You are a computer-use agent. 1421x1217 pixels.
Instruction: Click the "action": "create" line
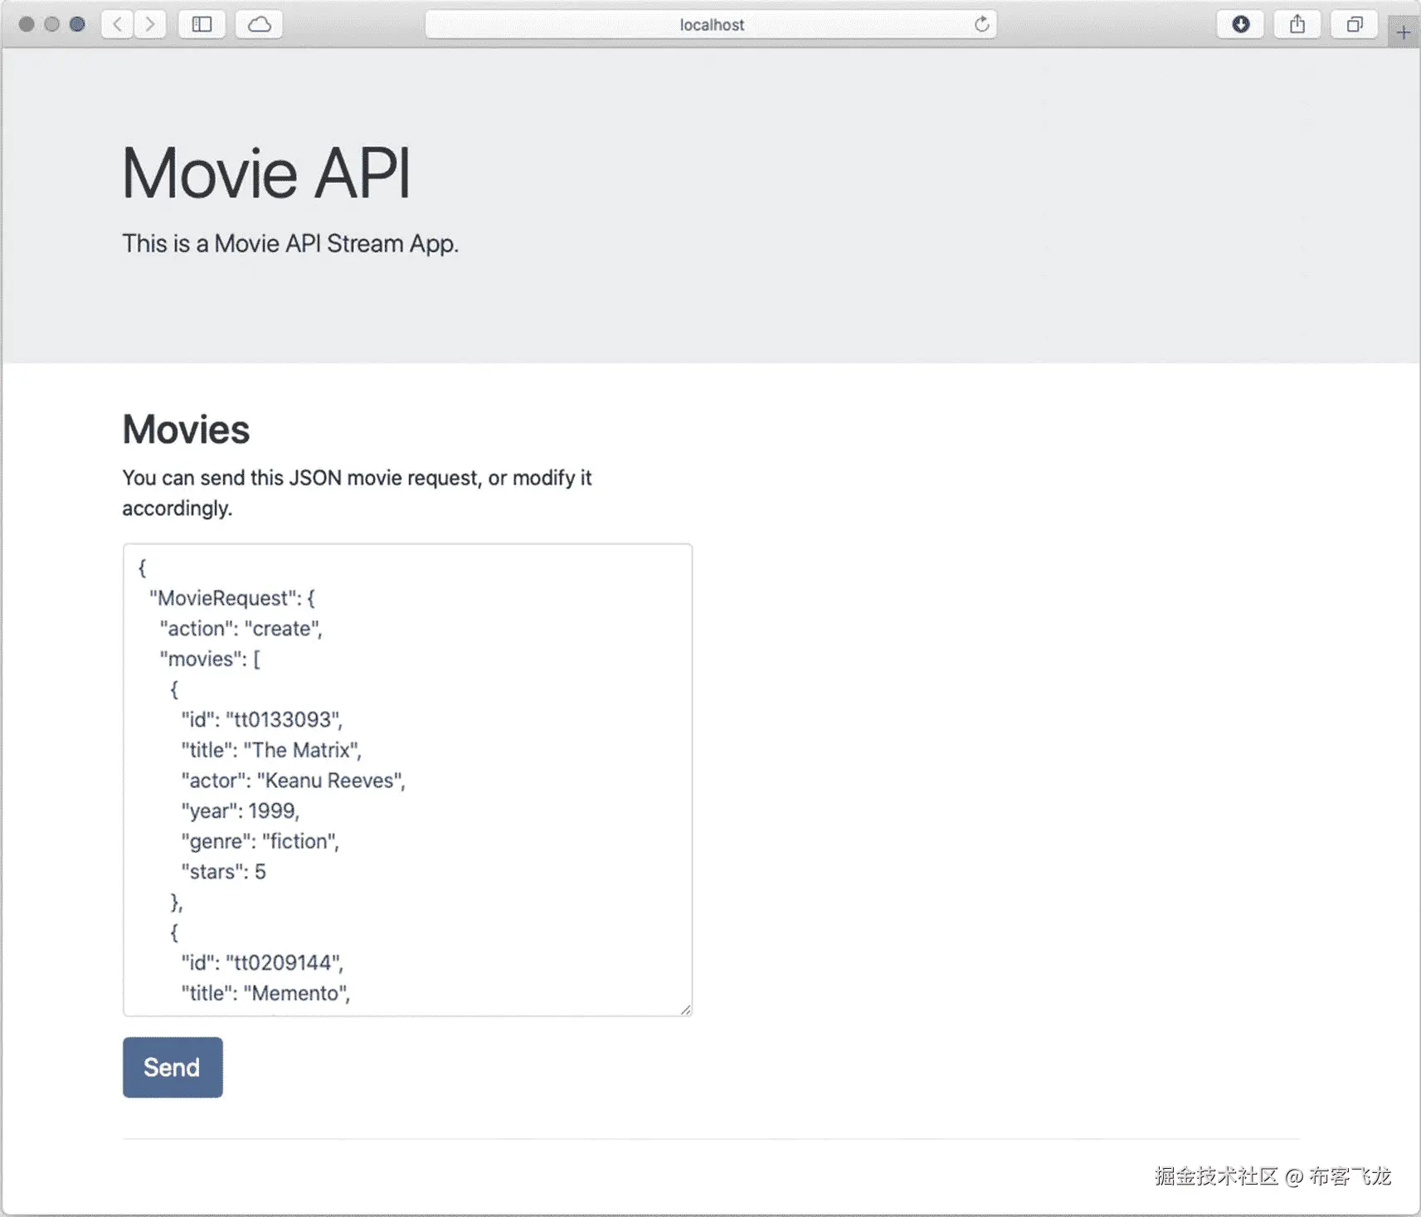(x=241, y=629)
